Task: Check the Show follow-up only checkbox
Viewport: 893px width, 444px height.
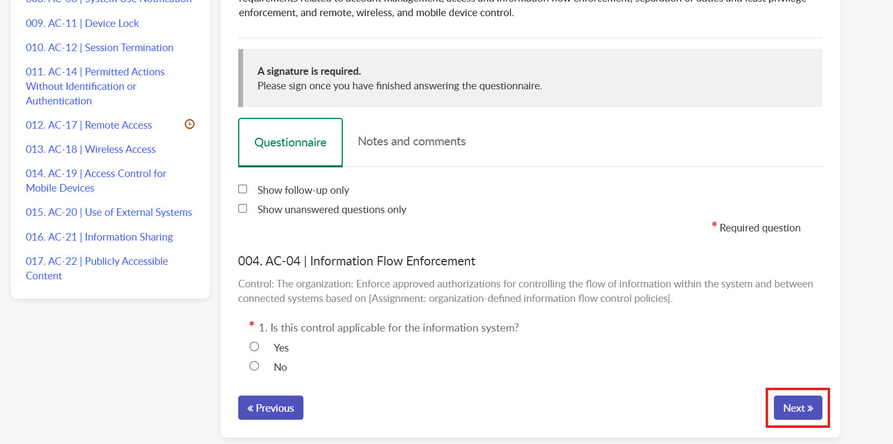Action: [243, 189]
